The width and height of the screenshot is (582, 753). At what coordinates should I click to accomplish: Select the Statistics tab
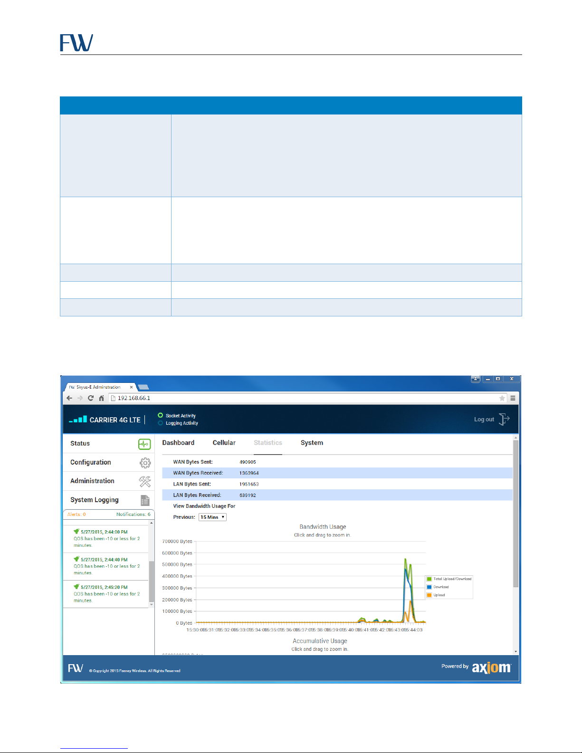(268, 443)
